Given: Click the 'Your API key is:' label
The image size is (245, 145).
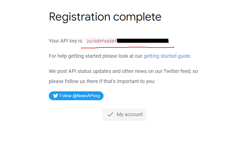Looking at the screenshot, I should point(66,41).
